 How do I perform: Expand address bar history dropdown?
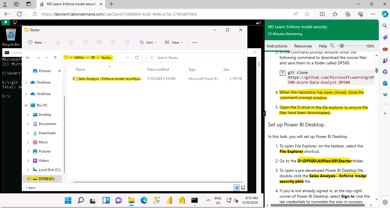coord(127,57)
